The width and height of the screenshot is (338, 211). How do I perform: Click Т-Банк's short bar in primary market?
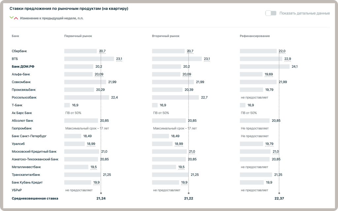67,105
